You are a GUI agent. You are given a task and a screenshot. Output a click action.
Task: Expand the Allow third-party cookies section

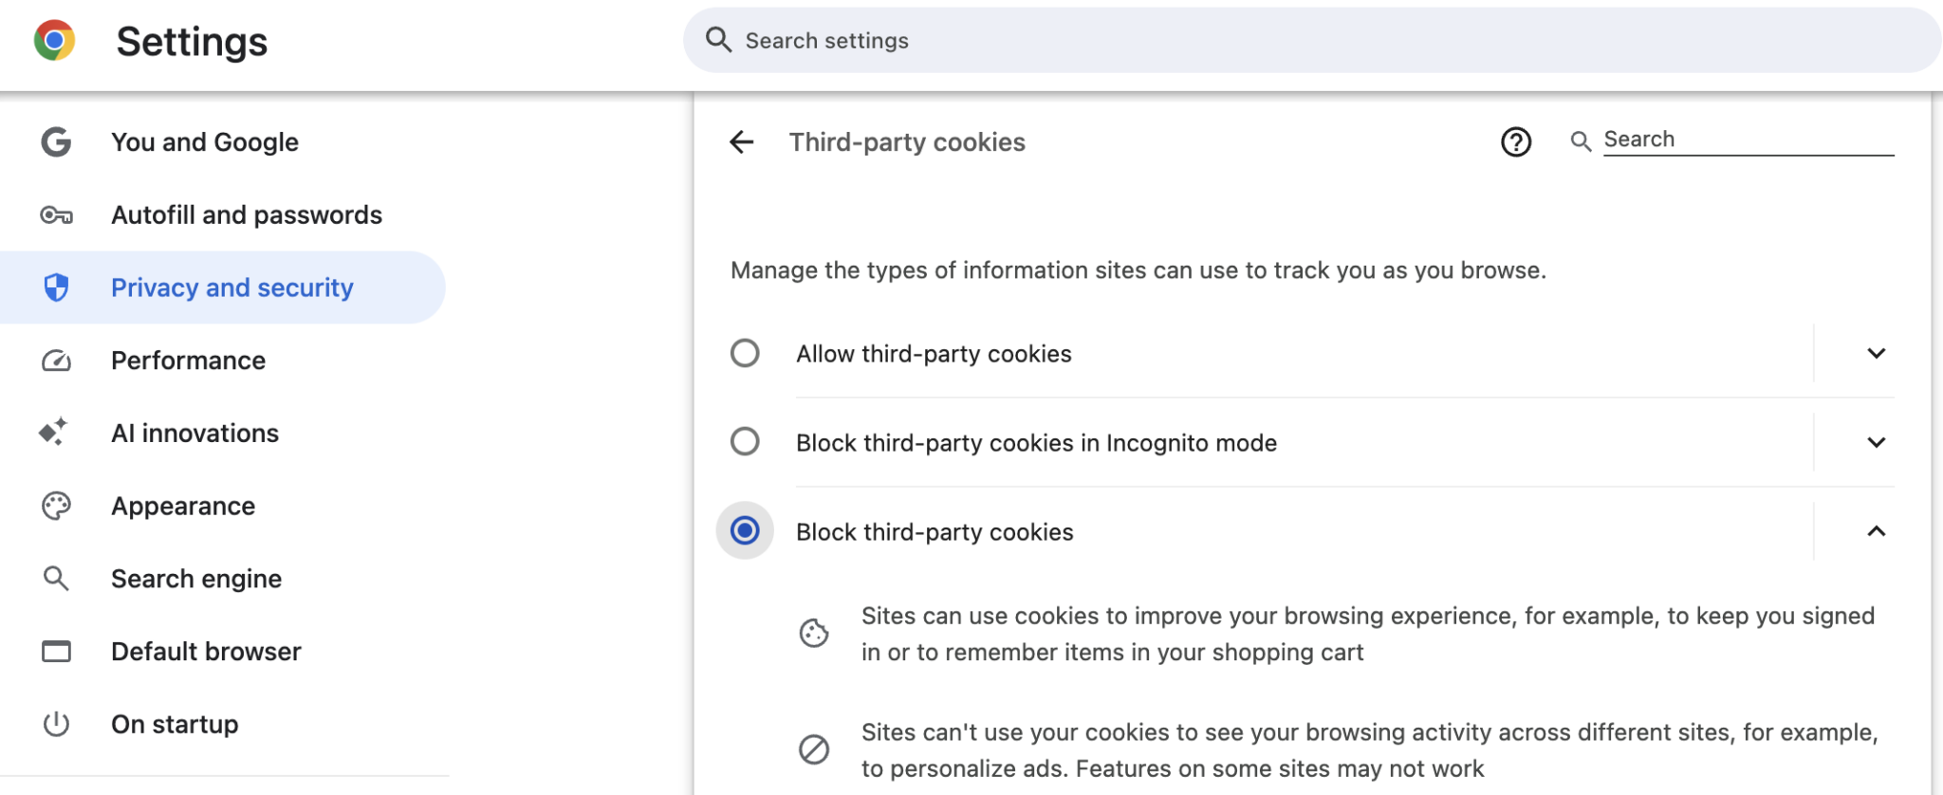pyautogui.click(x=1877, y=353)
